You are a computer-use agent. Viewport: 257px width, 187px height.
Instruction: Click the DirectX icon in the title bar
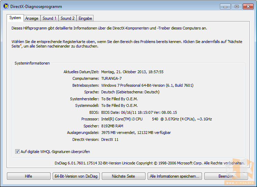[x=6, y=6]
